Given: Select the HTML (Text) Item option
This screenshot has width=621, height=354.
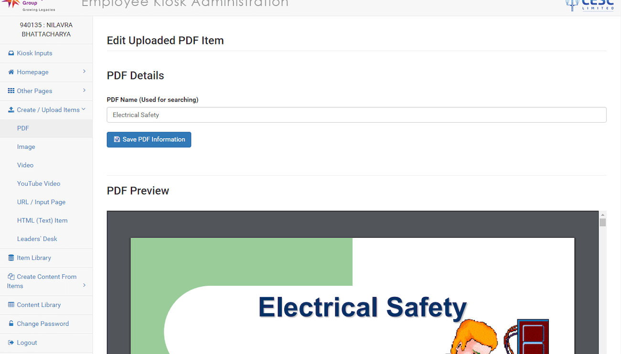Looking at the screenshot, I should coord(42,220).
